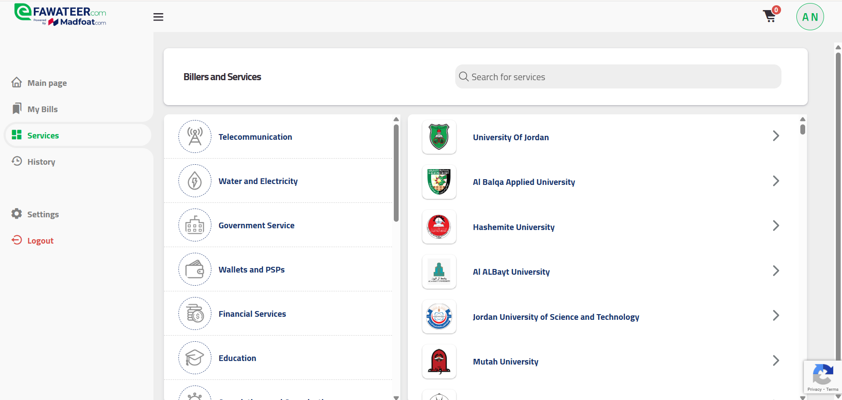The height and width of the screenshot is (400, 842).
Task: Select the Wallets and PSPs icon
Action: 195,269
